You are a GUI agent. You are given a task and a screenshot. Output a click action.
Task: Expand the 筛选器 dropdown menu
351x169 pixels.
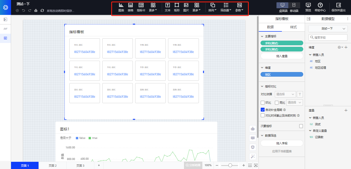click(x=226, y=7)
